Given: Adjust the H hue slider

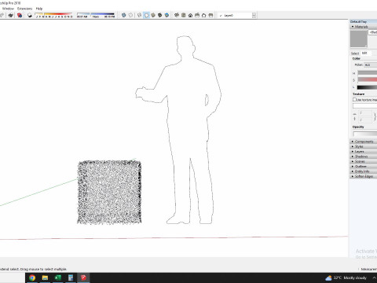Looking at the screenshot, I should [x=368, y=73].
